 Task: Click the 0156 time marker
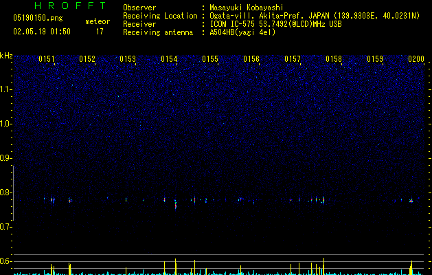pyautogui.click(x=251, y=59)
